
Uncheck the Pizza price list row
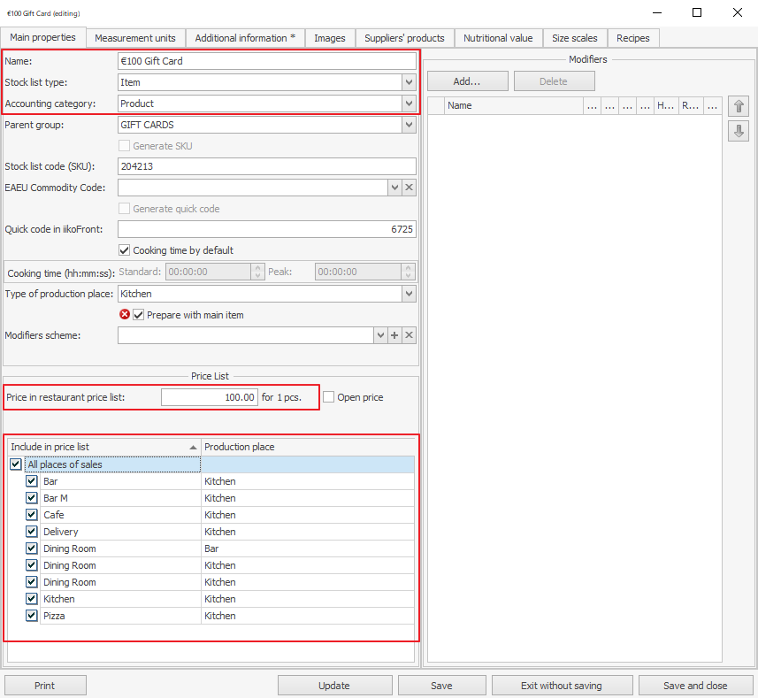[32, 616]
